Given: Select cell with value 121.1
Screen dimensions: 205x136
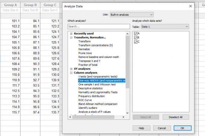Looking at the screenshot, I should pyautogui.click(x=50, y=21).
